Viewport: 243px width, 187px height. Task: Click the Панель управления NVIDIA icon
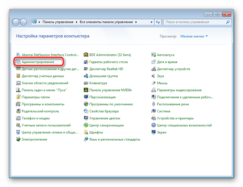[86, 90]
